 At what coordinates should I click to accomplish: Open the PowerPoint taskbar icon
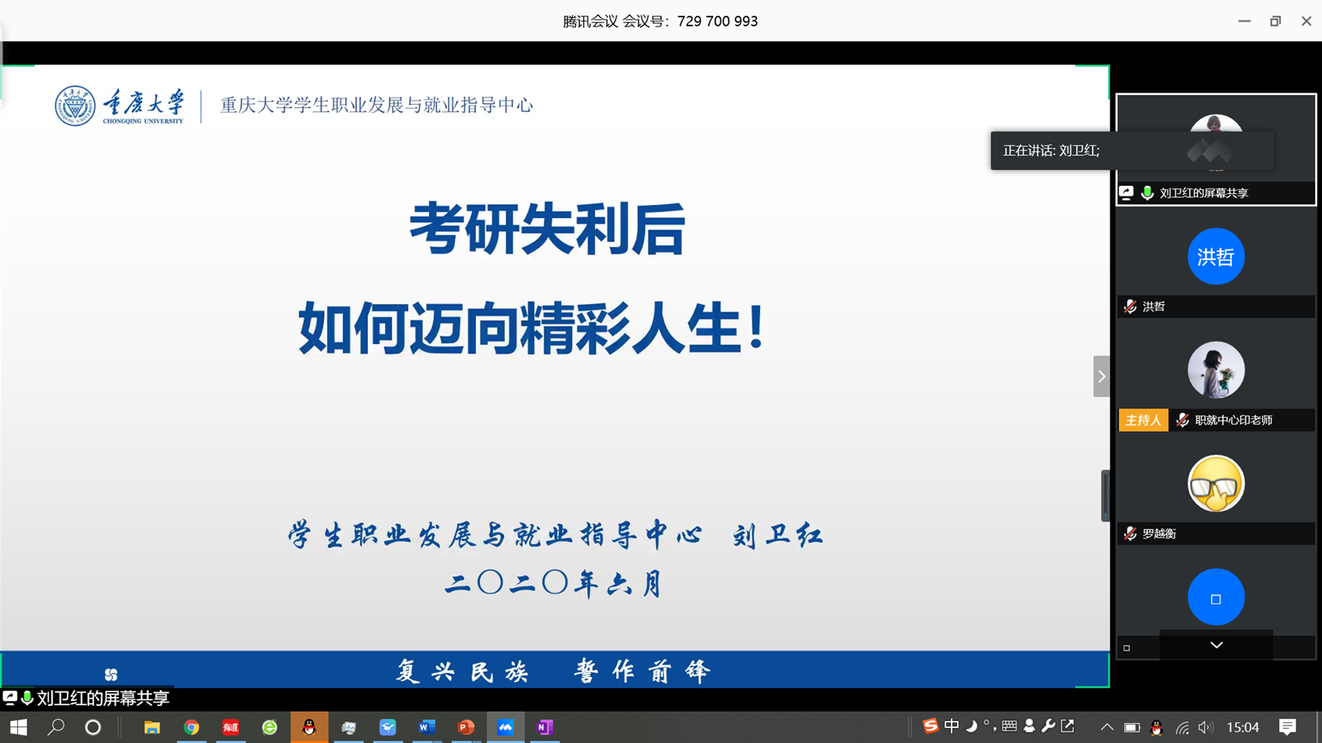coord(466,727)
